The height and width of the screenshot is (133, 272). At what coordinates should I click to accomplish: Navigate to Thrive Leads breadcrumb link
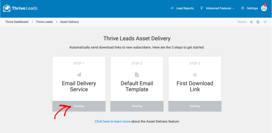pos(44,22)
